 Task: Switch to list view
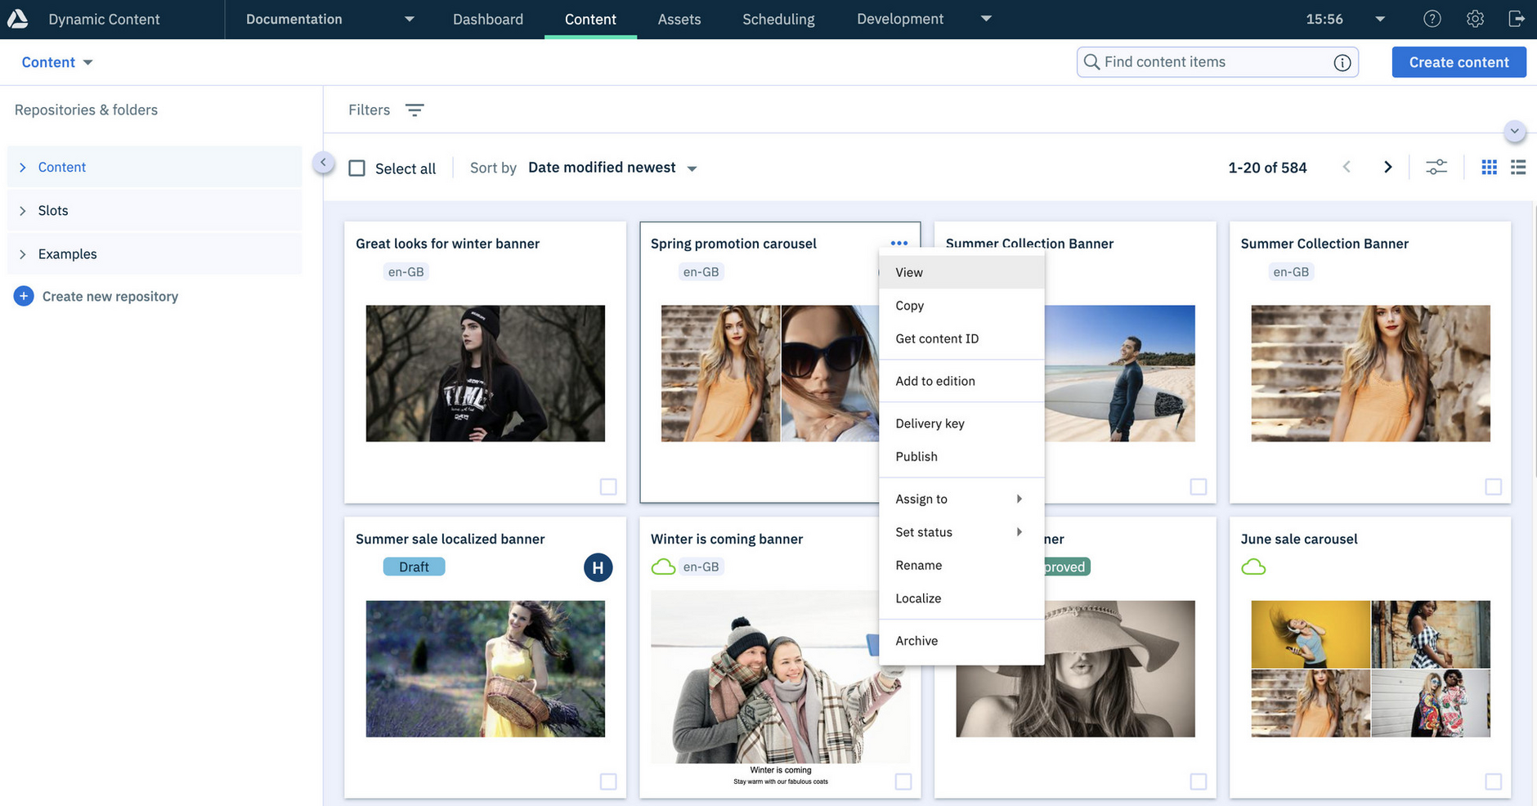click(x=1518, y=168)
